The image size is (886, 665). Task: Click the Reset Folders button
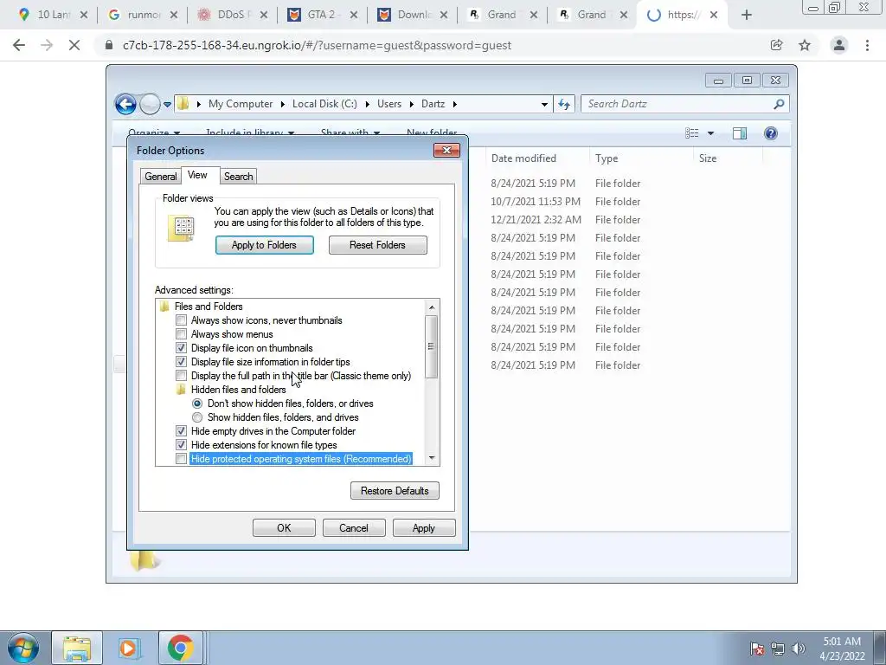pyautogui.click(x=377, y=245)
